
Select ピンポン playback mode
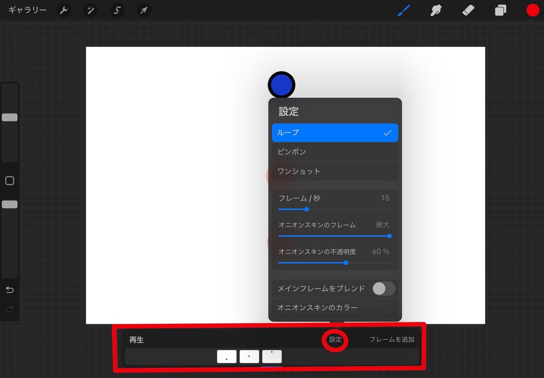[335, 152]
